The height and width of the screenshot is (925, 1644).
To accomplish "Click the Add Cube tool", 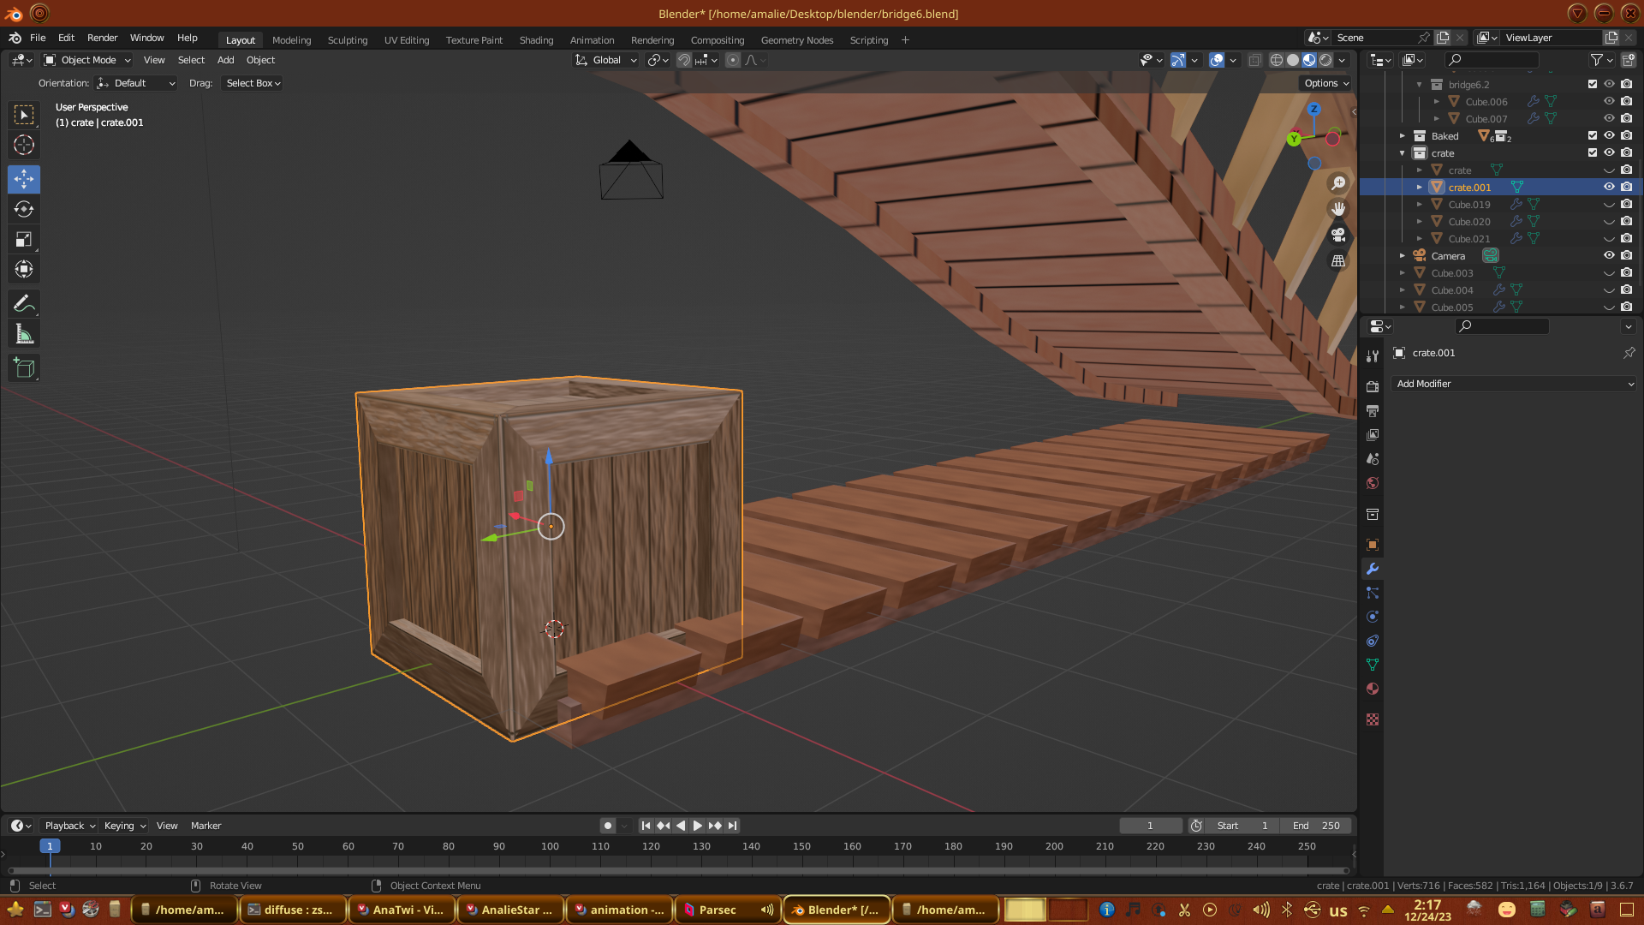I will (x=24, y=368).
